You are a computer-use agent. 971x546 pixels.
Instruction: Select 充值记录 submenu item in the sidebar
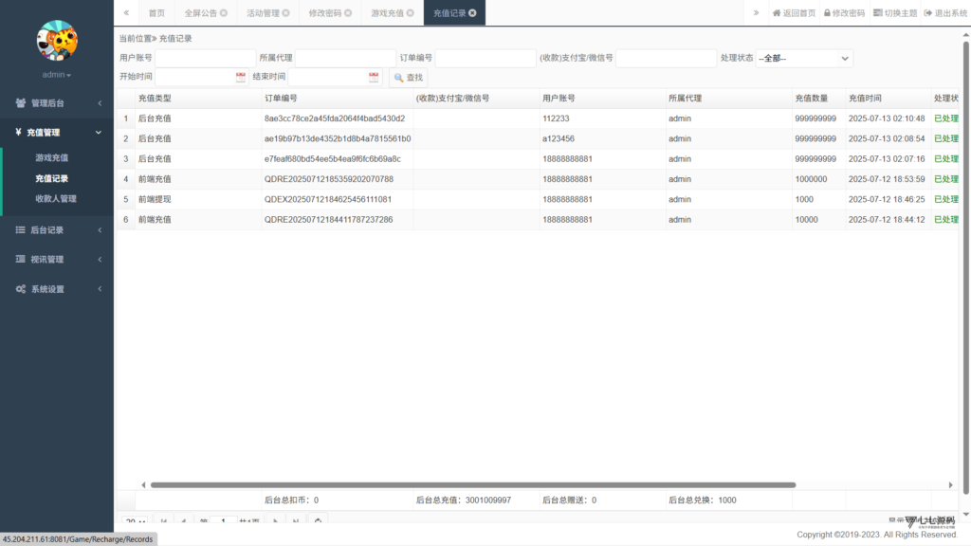click(x=52, y=178)
